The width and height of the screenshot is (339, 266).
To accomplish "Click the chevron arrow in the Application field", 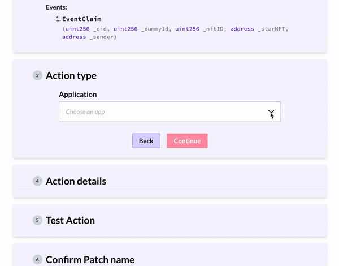I will [x=271, y=112].
